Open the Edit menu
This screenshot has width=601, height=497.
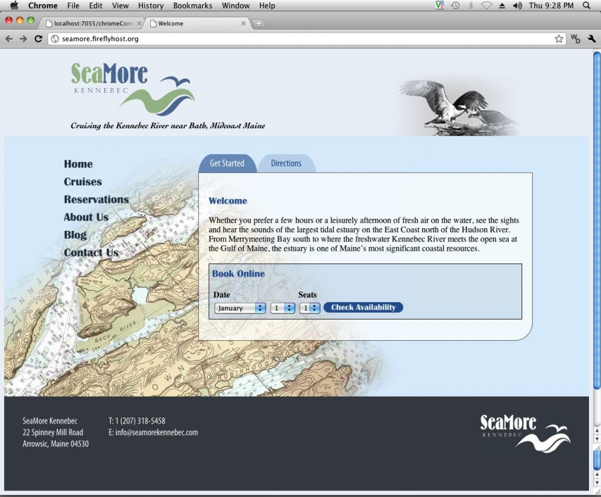(95, 5)
